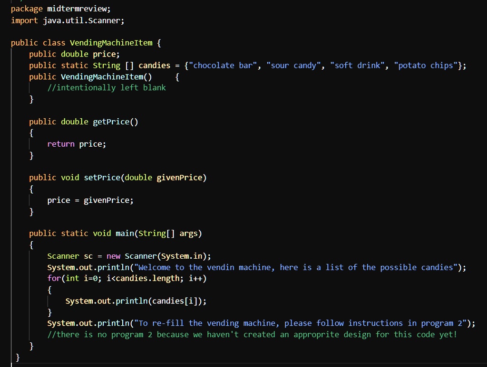Viewport: 487px width, 367px height.
Task: Click the 'public double price;' field line
Action: pos(74,54)
